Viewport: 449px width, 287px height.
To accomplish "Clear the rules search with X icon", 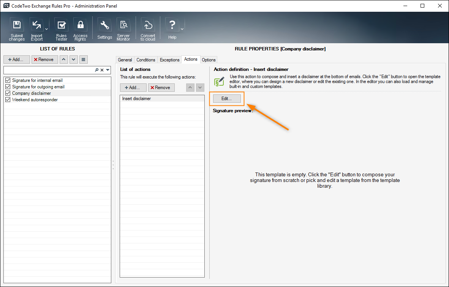I will (x=102, y=70).
